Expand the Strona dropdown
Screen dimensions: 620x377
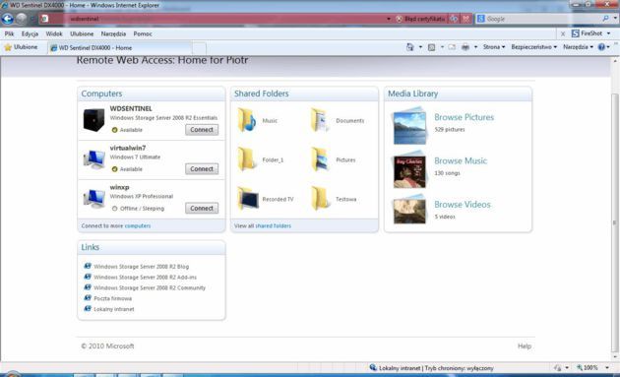(494, 47)
